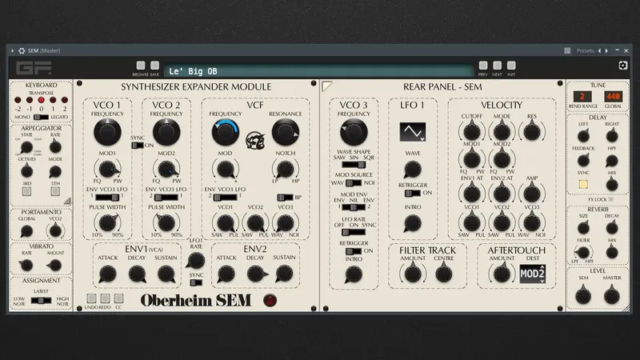Open the plugin options gear next to SEM (Master)

tap(22, 50)
